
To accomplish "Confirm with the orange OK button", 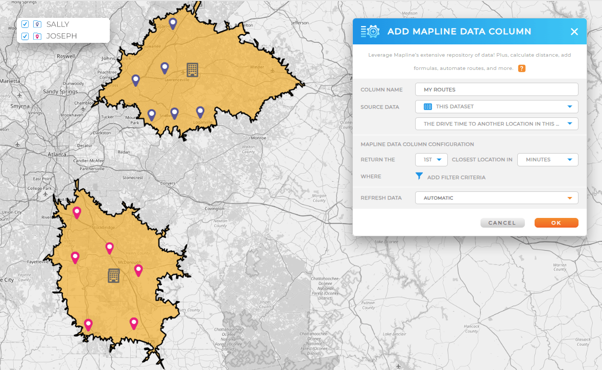I will pyautogui.click(x=557, y=223).
